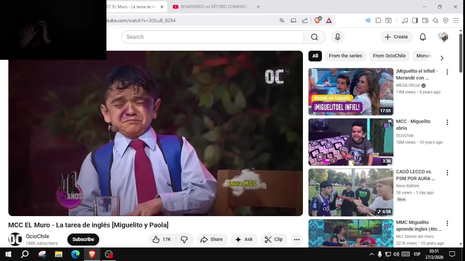Open more actions ellipsis below video
The image size is (465, 261).
pos(297,239)
